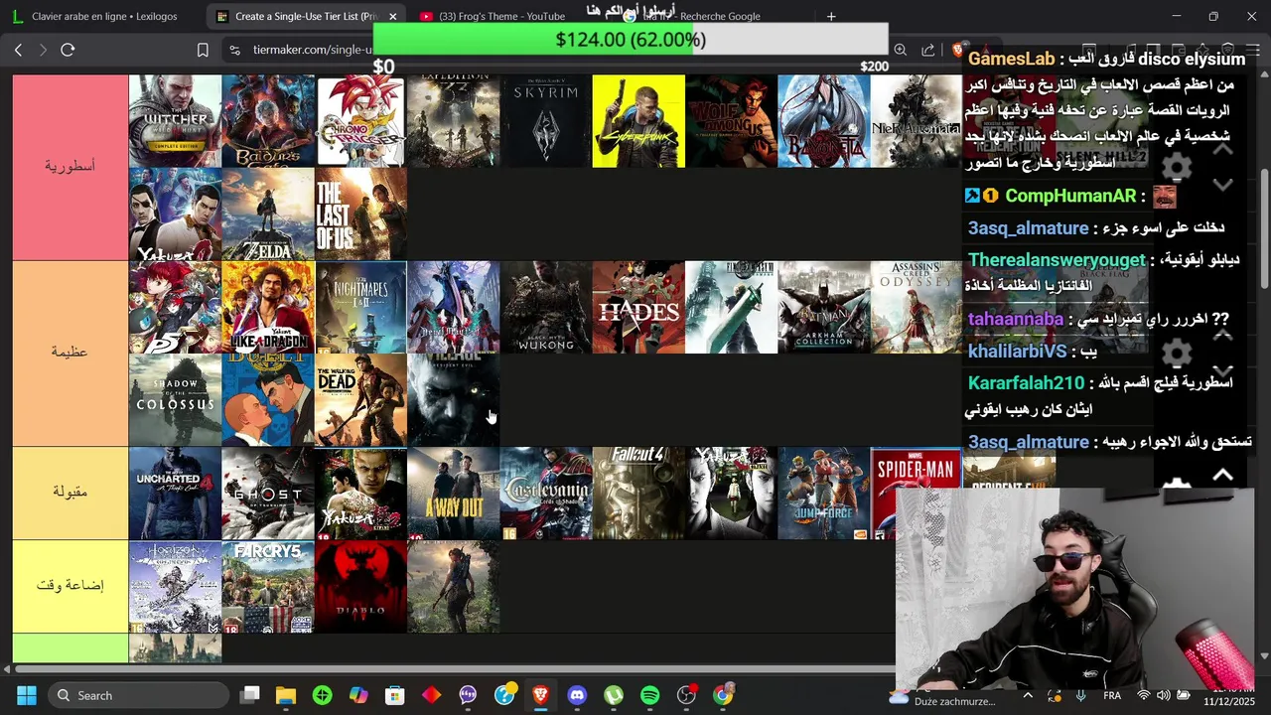This screenshot has height=715, width=1271.
Task: Move the عظيمة tier row down
Action: (x=1223, y=370)
